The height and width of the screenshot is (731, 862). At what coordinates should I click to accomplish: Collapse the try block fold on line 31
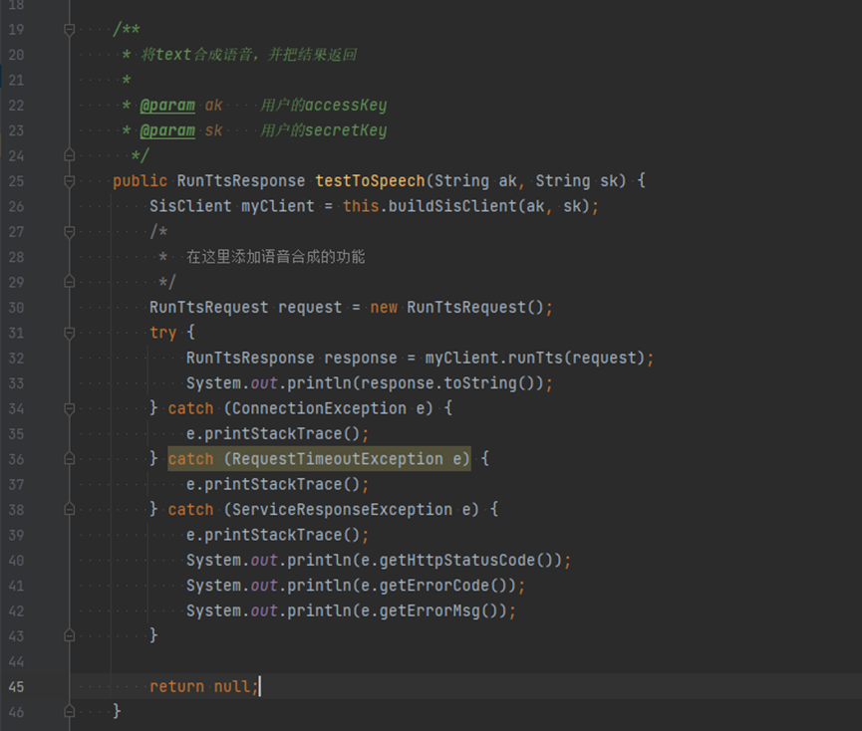click(x=70, y=333)
